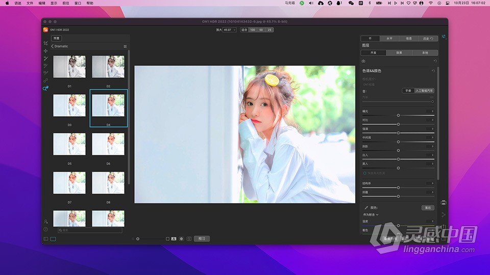Toggle the A compare view icon

point(174,239)
